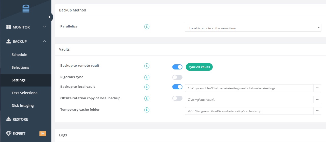Disable the Backup to remote vault toggle
The height and width of the screenshot is (142, 326).
point(177,67)
